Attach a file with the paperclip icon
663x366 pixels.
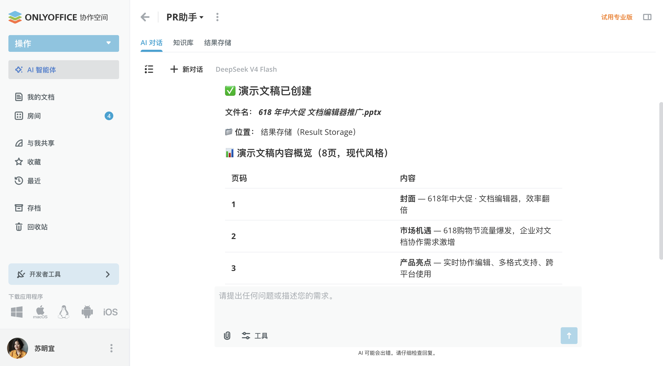coord(227,336)
